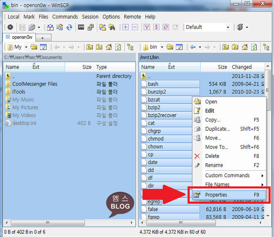274x237 pixels.
Task: Choose Properties from the context menu
Action: [229, 195]
